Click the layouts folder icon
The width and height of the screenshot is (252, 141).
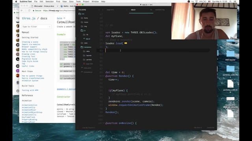click(x=84, y=56)
